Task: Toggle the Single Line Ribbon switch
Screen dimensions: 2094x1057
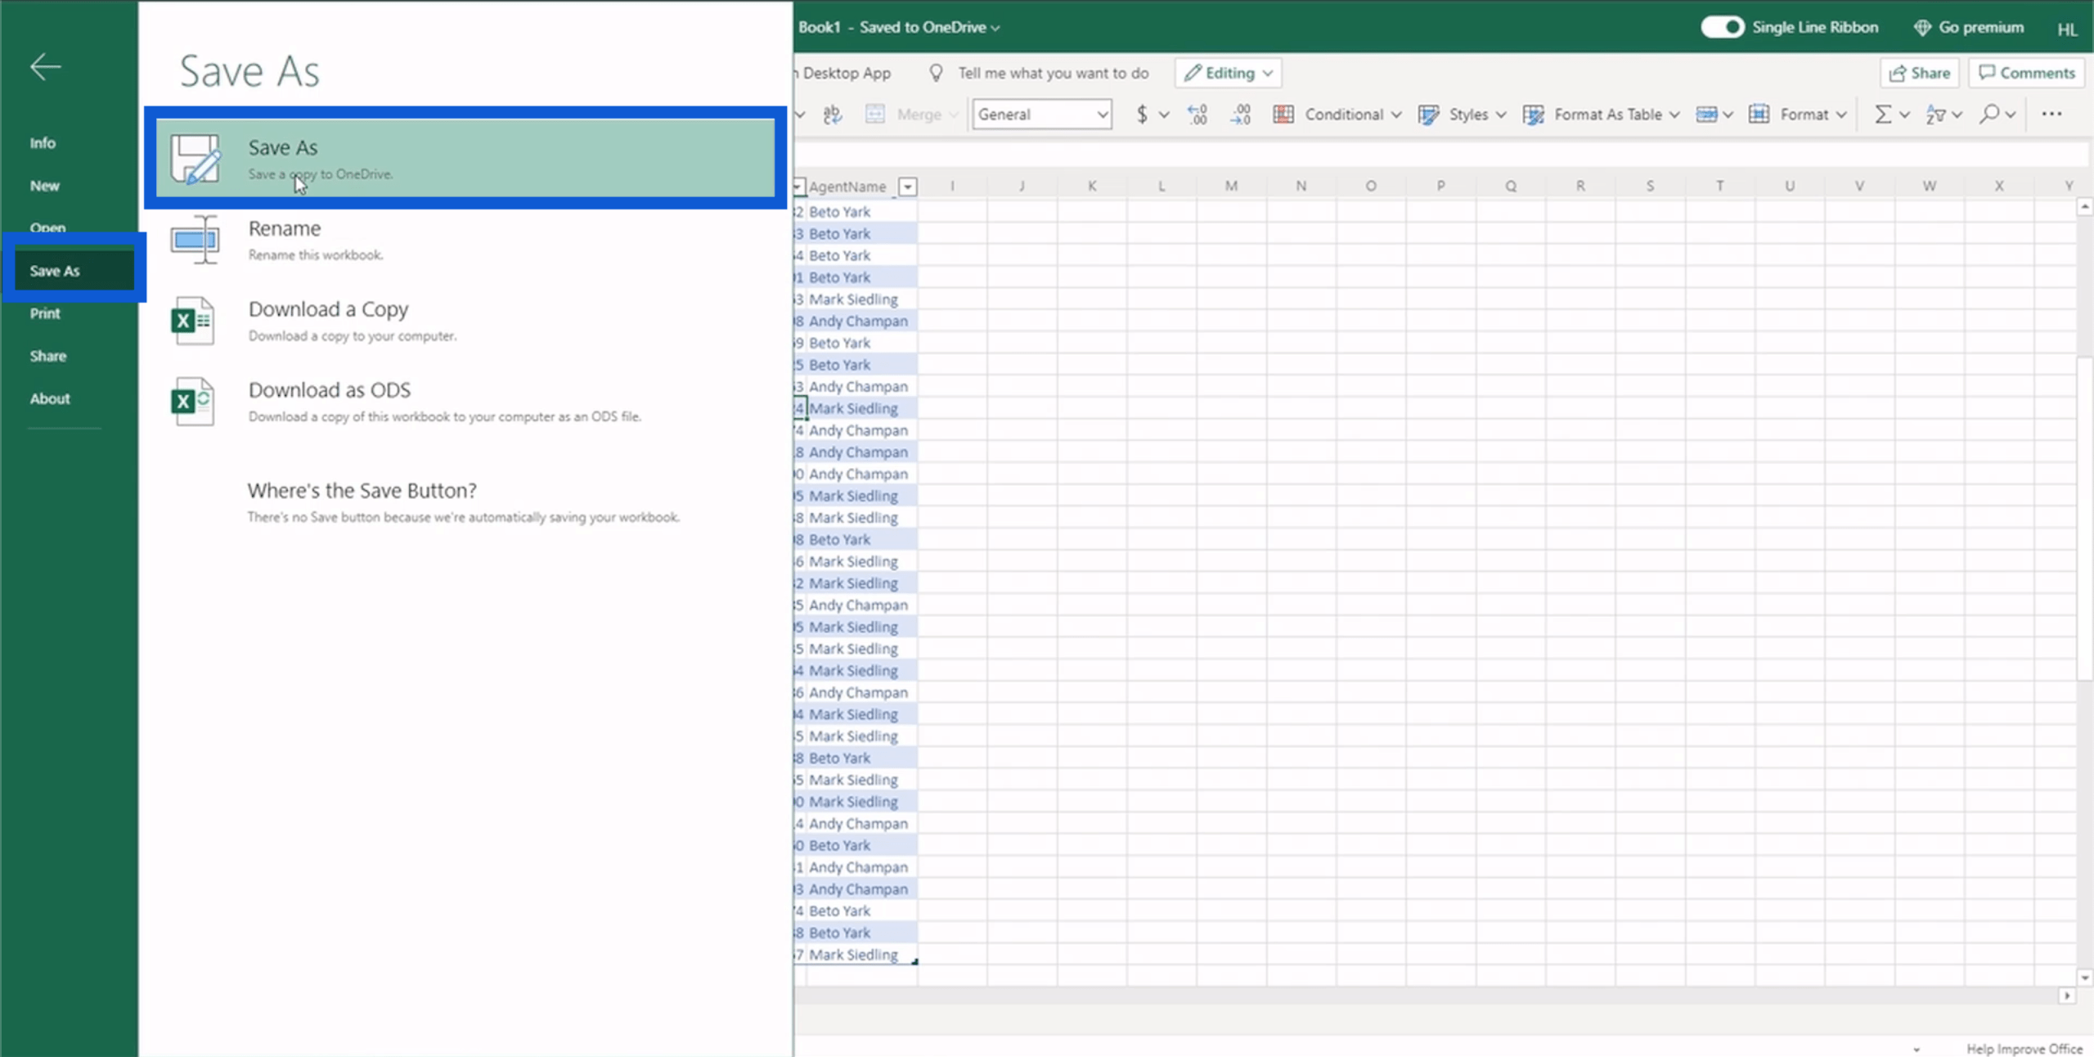Action: point(1723,25)
